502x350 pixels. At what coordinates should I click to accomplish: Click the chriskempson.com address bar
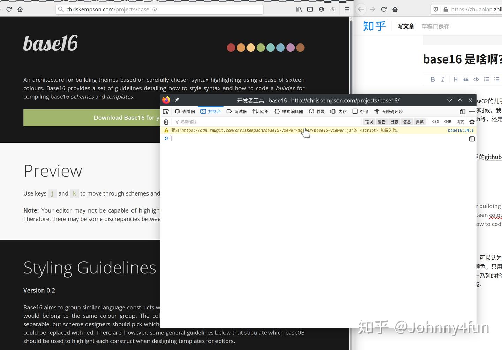pyautogui.click(x=159, y=9)
